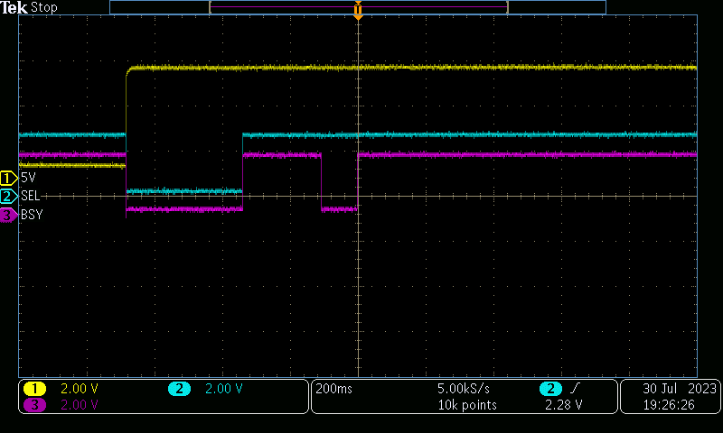Viewport: 723px width, 433px height.
Task: Click the rising edge trigger slope icon
Action: tap(574, 389)
